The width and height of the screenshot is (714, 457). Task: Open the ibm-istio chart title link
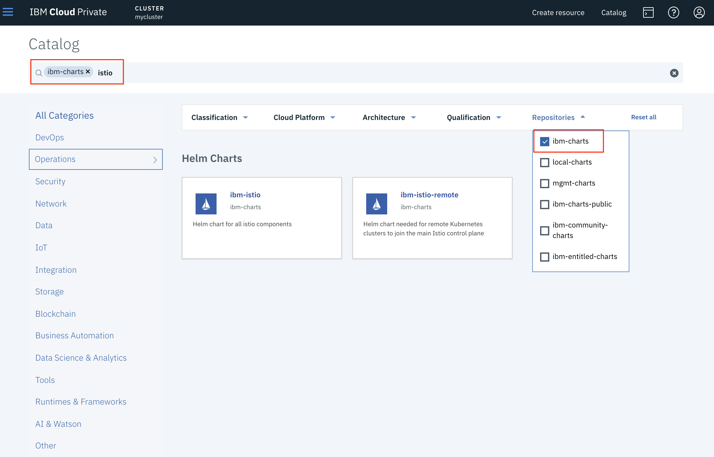tap(245, 195)
